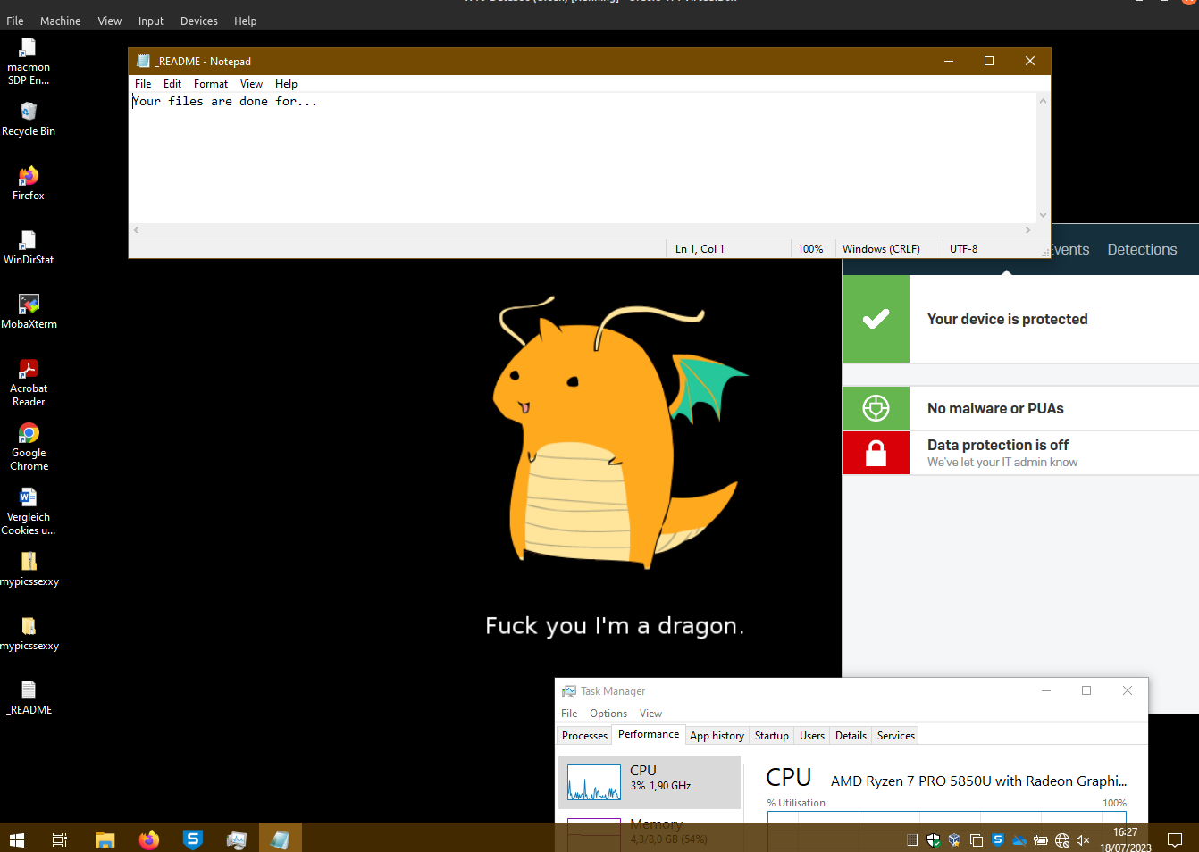Switch to Task Manager taskbar icon
Screen dimensions: 1199x852
click(x=237, y=839)
